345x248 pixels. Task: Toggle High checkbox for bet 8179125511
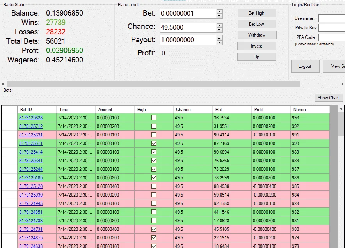point(154,143)
